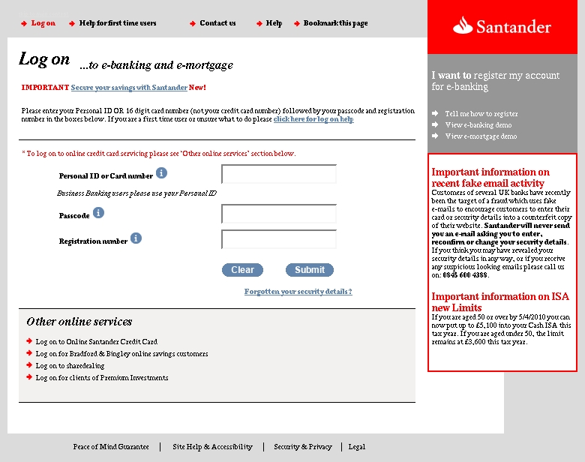Image resolution: width=585 pixels, height=462 pixels.
Task: Submit the log on form
Action: pyautogui.click(x=310, y=270)
